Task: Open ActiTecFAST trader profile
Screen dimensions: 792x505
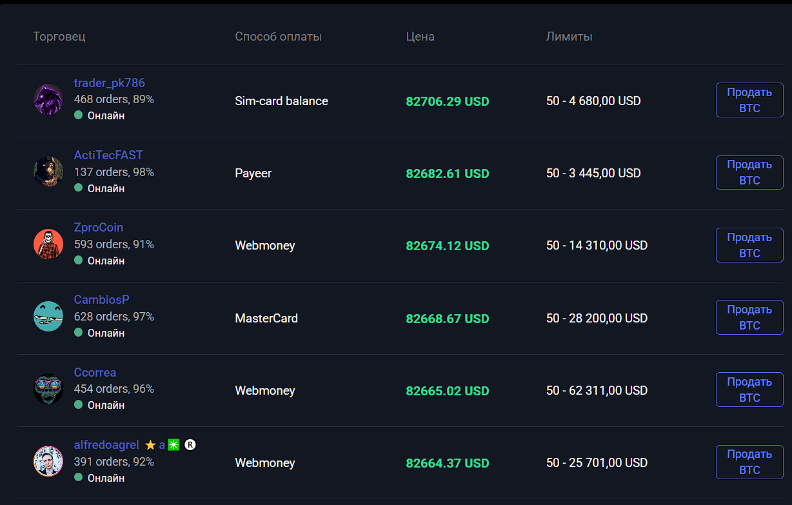Action: [x=108, y=155]
